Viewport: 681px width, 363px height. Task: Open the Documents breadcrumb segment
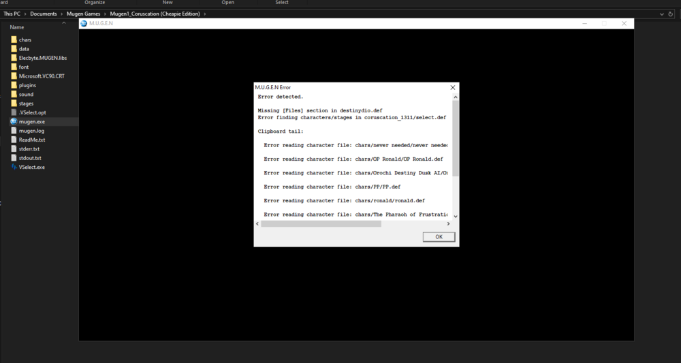click(x=44, y=14)
